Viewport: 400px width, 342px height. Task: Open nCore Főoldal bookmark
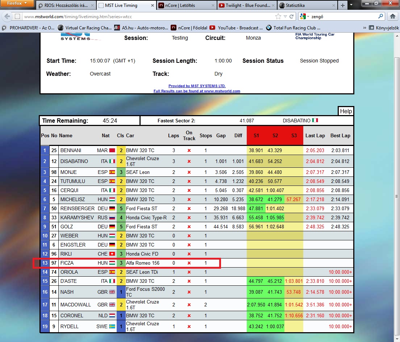click(x=189, y=28)
